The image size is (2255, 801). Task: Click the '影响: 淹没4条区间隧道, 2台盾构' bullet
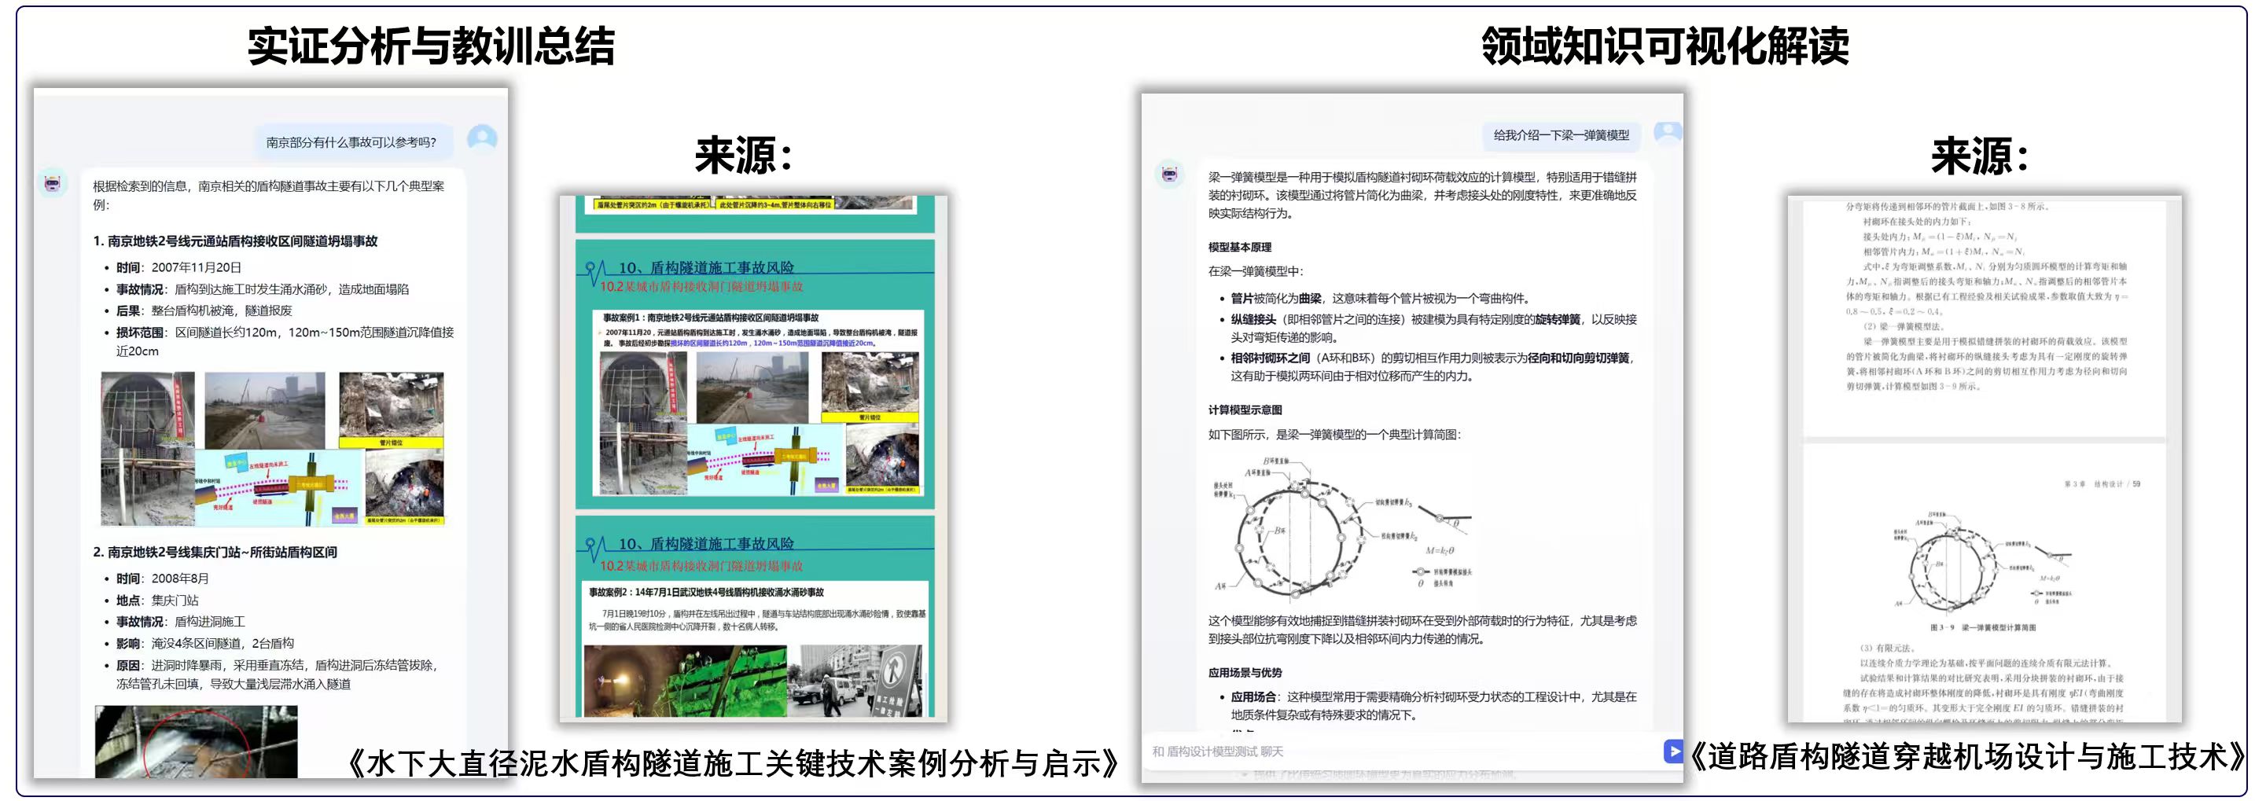205,644
